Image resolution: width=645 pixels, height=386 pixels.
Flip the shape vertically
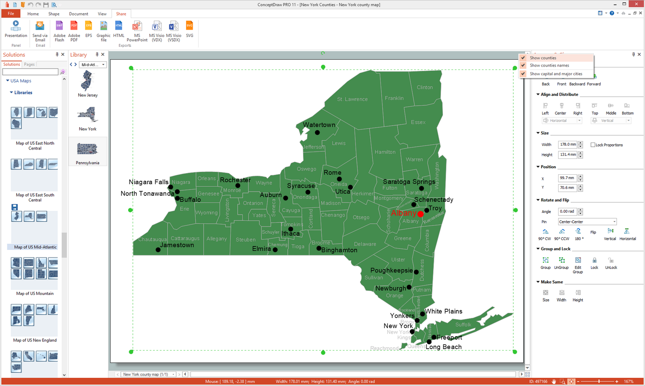[610, 234]
